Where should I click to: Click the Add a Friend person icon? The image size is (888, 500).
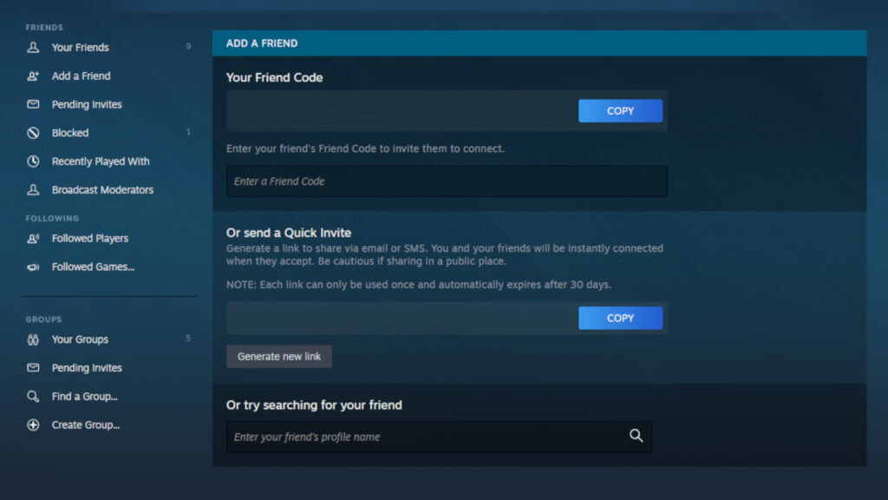pyautogui.click(x=31, y=76)
